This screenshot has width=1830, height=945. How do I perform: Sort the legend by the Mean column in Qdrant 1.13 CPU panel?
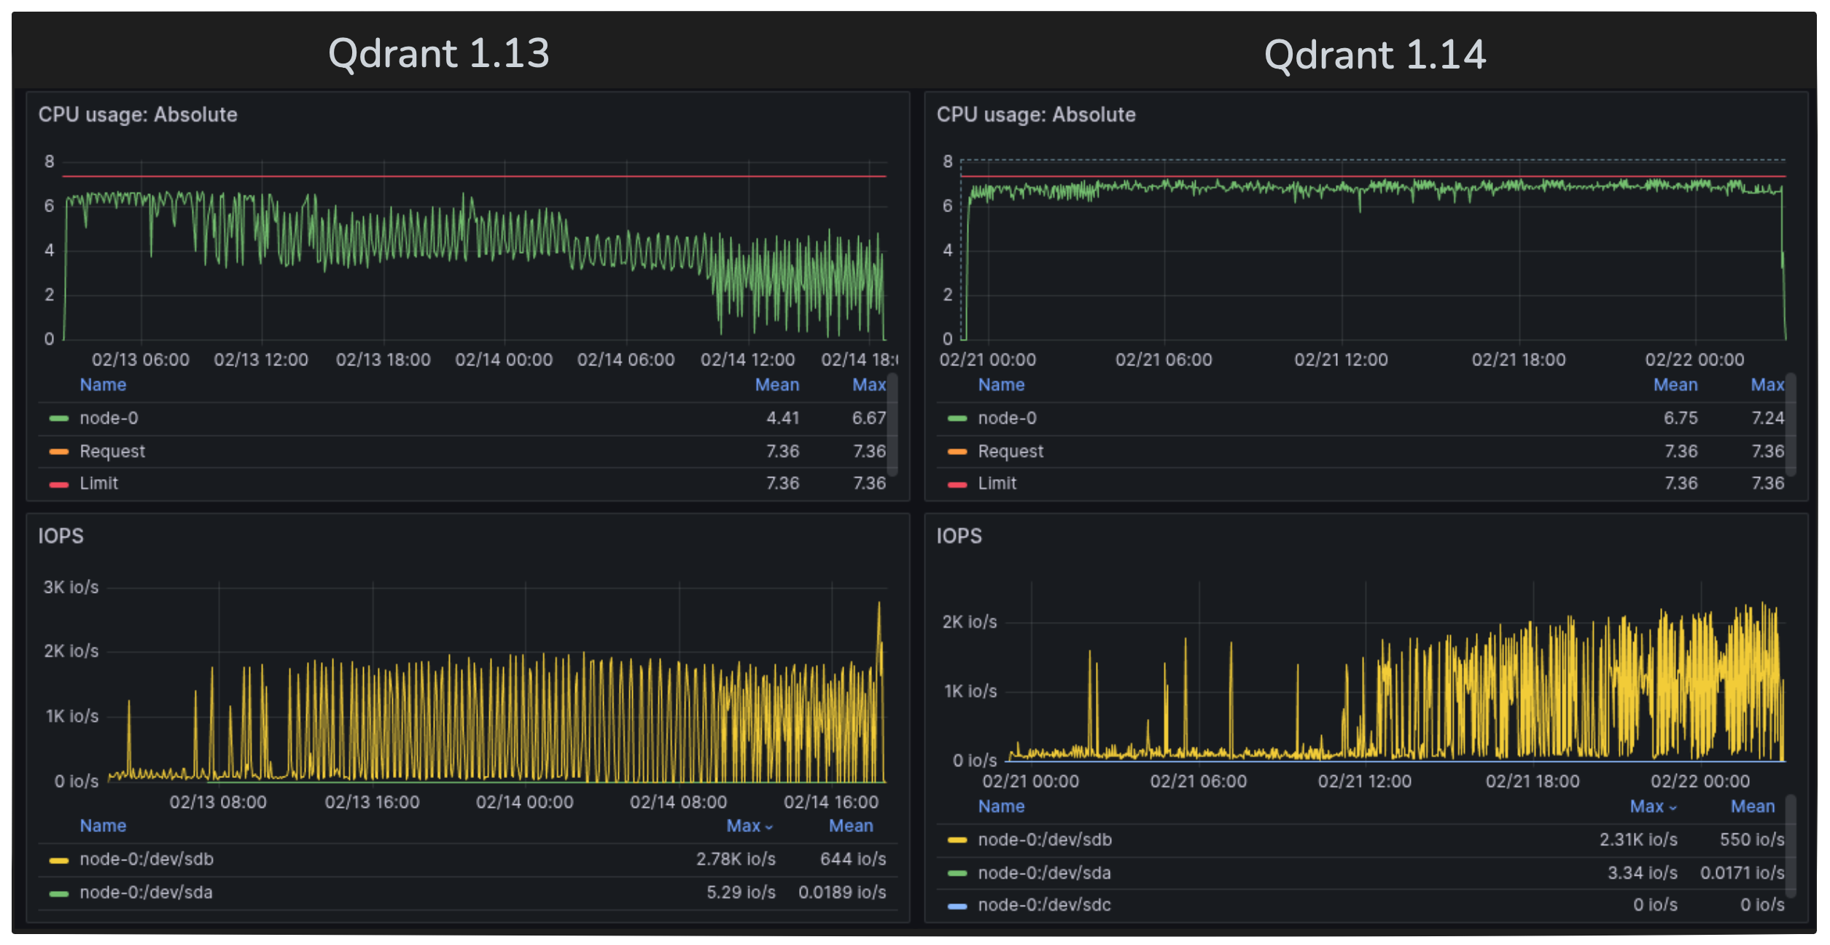(777, 384)
